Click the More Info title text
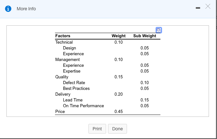This screenshot has height=139, width=217. 26,9
